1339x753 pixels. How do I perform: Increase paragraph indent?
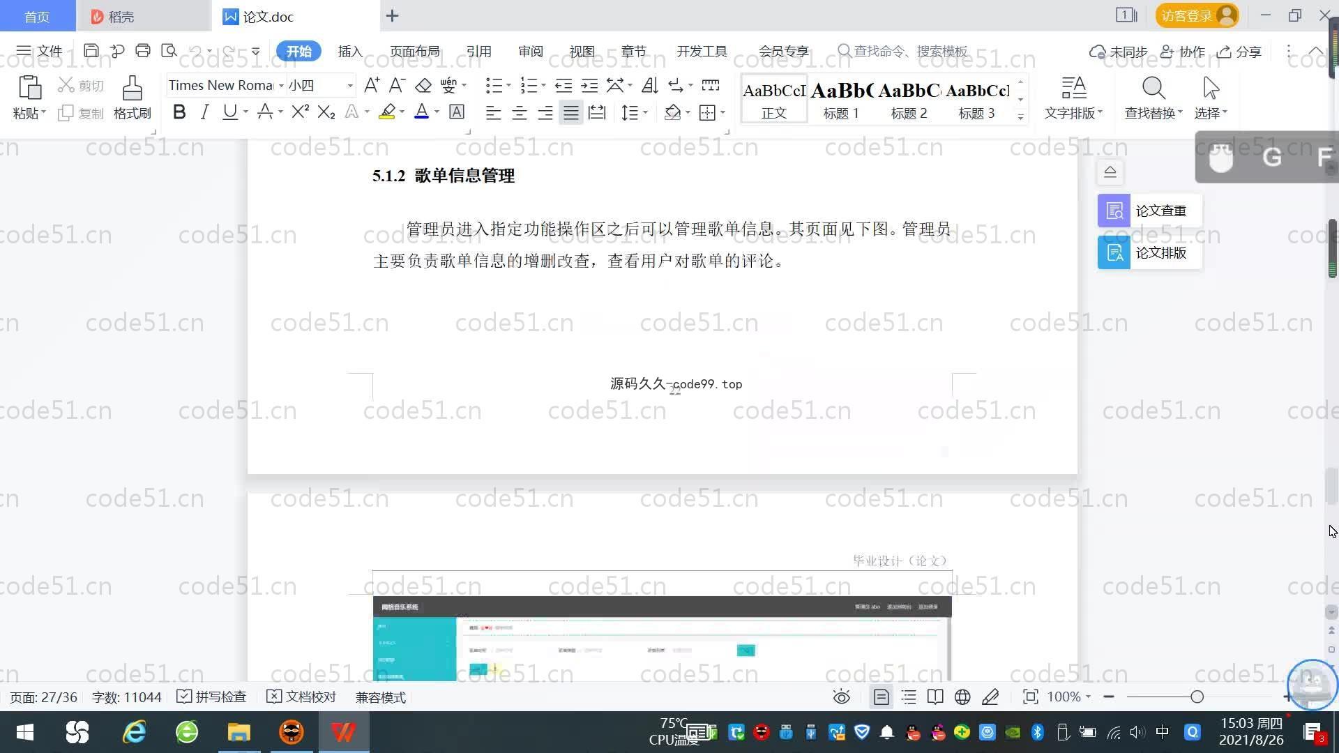(589, 85)
